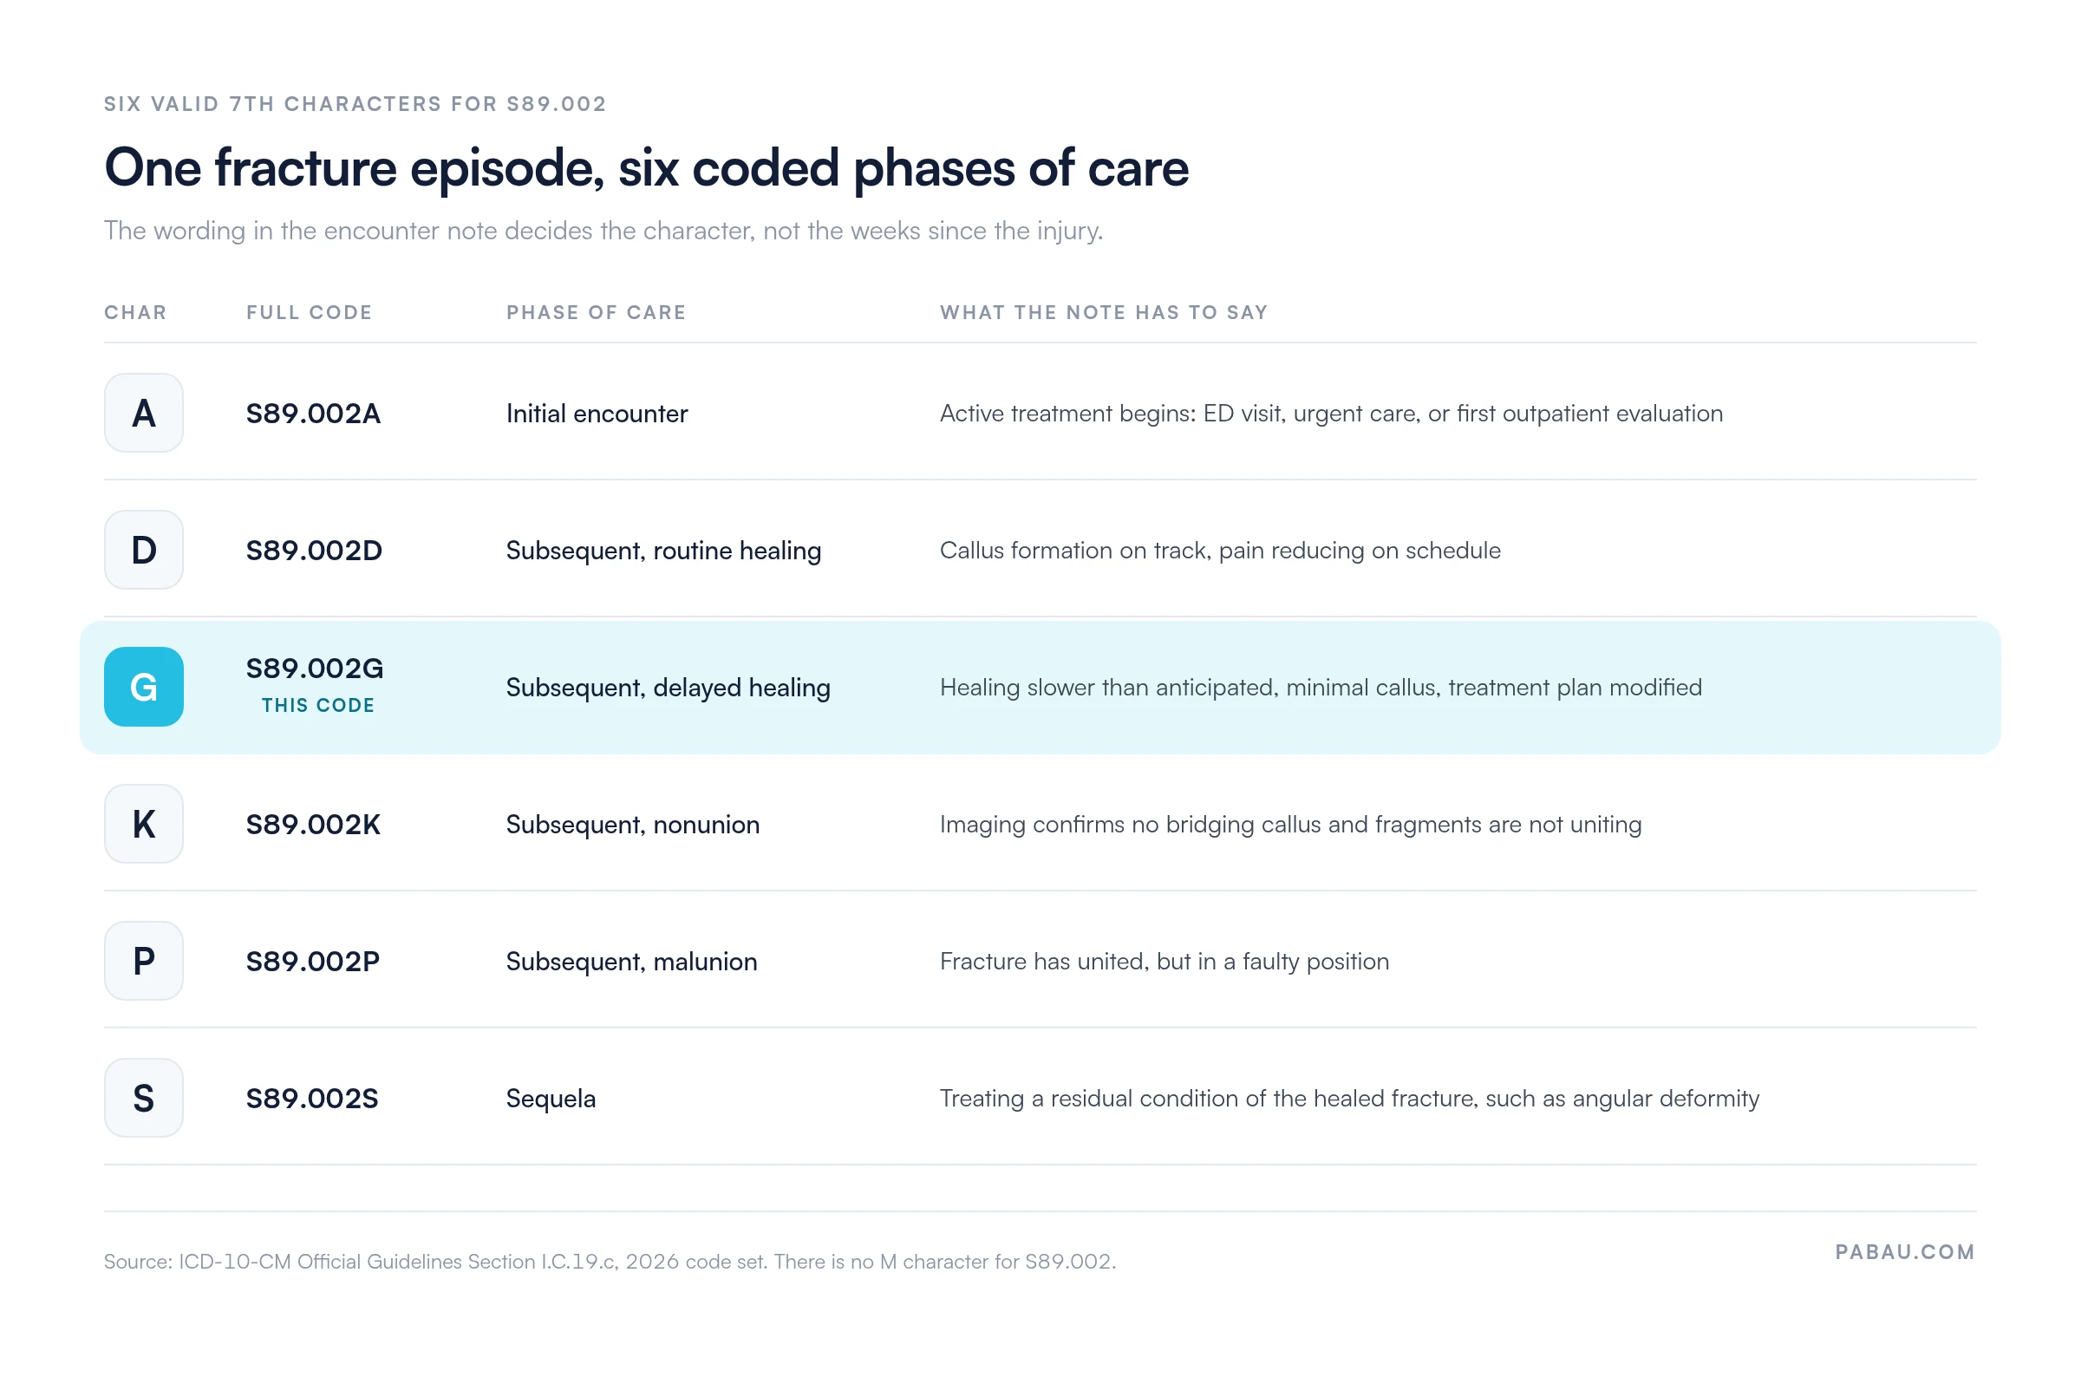
Task: Select code S89.002D
Action: pos(315,551)
